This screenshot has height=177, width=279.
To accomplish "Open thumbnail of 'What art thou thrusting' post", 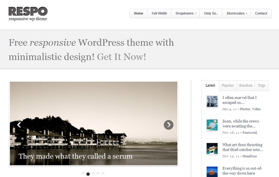I will click(x=212, y=149).
